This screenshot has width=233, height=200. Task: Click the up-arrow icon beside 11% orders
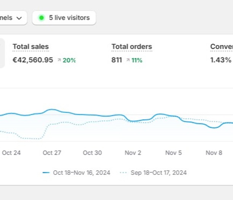click(128, 60)
